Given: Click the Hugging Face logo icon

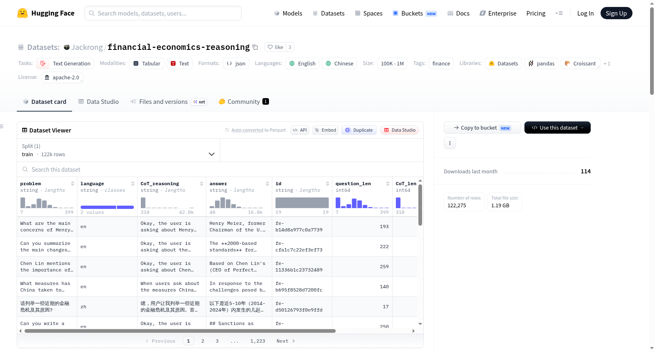Looking at the screenshot, I should tap(23, 13).
